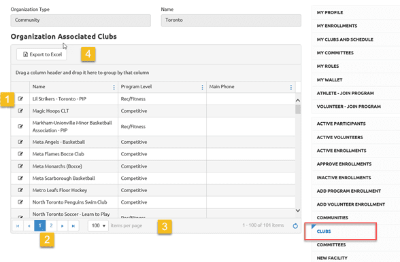Screen dimensions: 400x262
Task: Refresh the clubs grid
Action: (295, 225)
